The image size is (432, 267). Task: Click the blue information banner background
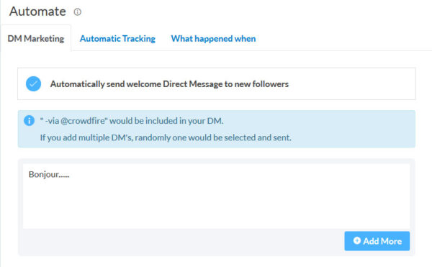click(x=353, y=129)
